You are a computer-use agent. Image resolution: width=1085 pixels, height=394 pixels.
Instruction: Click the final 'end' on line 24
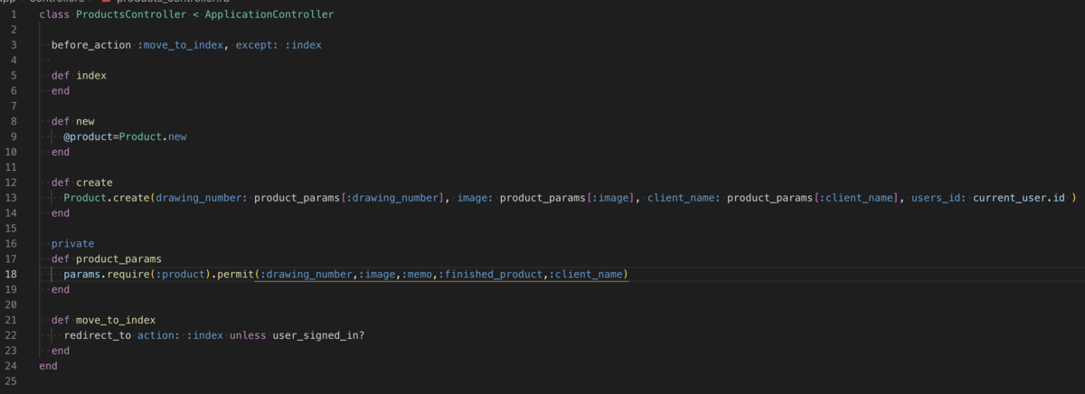[x=48, y=366]
